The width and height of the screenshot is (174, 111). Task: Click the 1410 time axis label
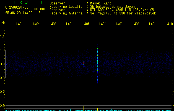point(169,24)
